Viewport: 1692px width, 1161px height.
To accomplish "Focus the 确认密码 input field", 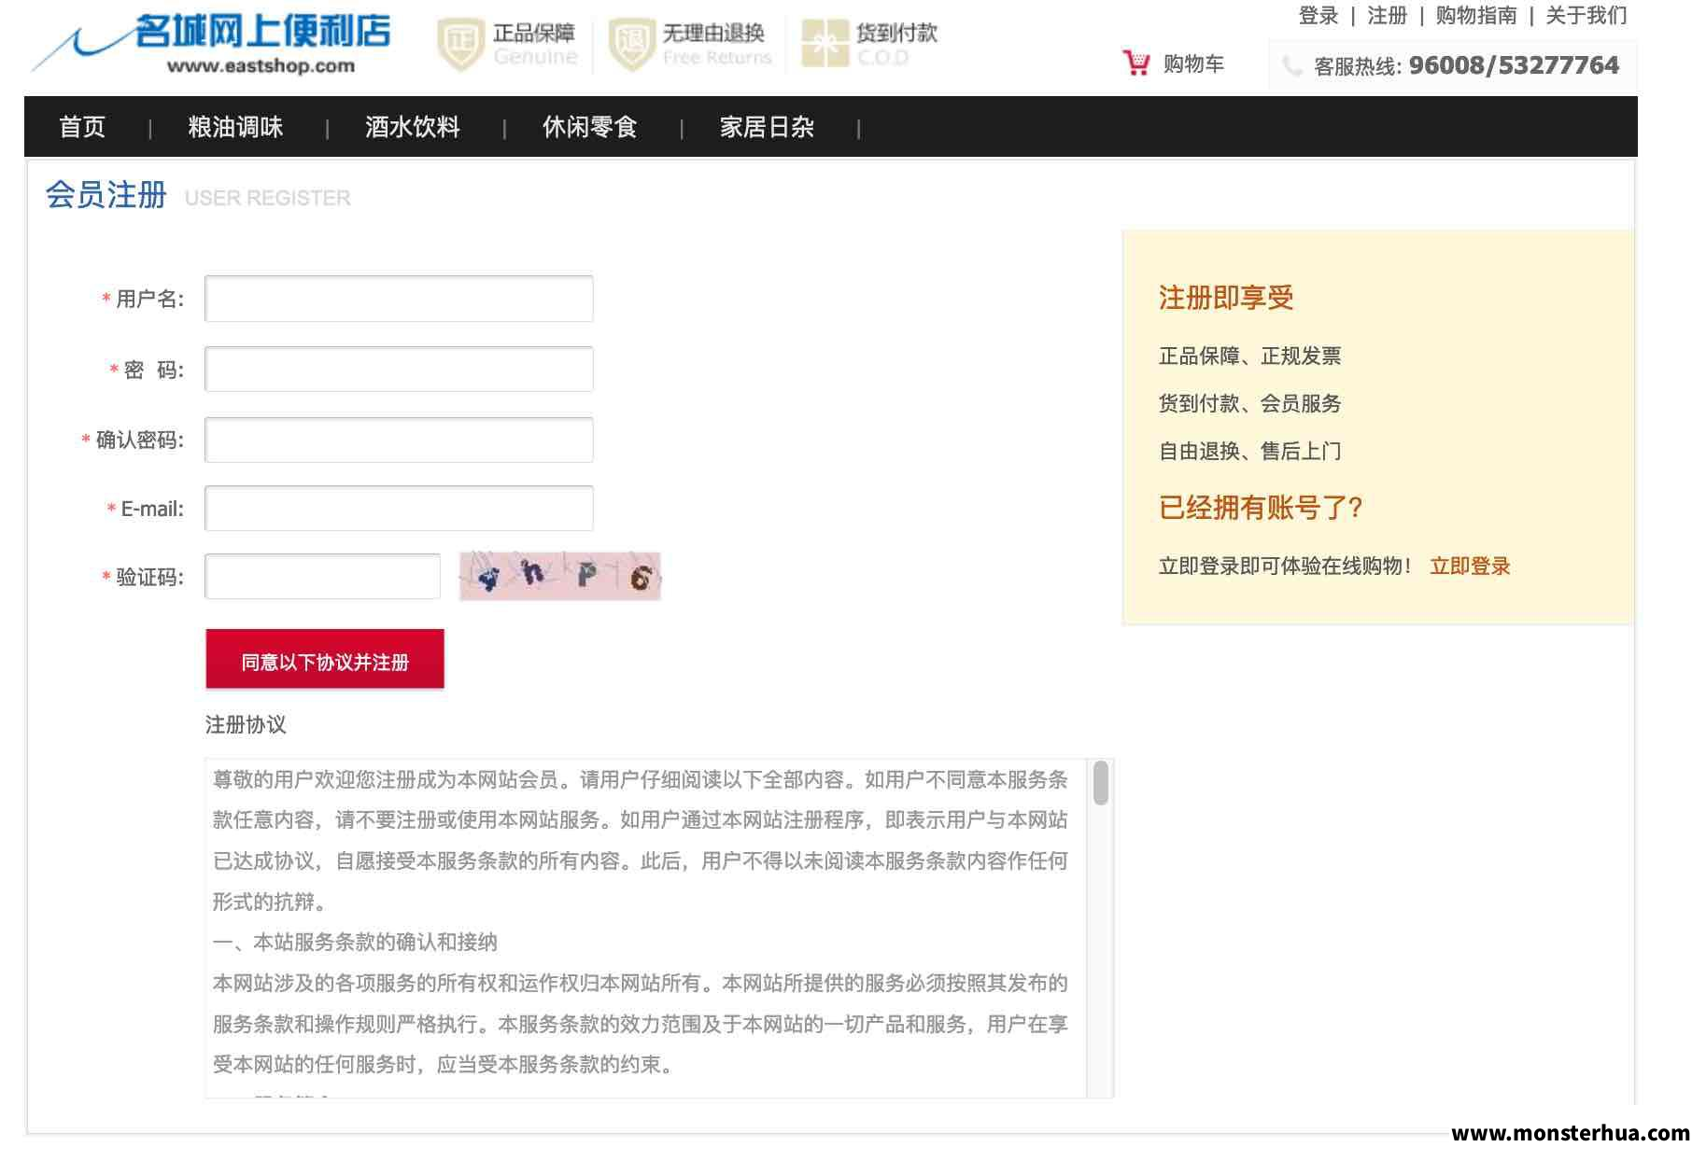I will (399, 440).
